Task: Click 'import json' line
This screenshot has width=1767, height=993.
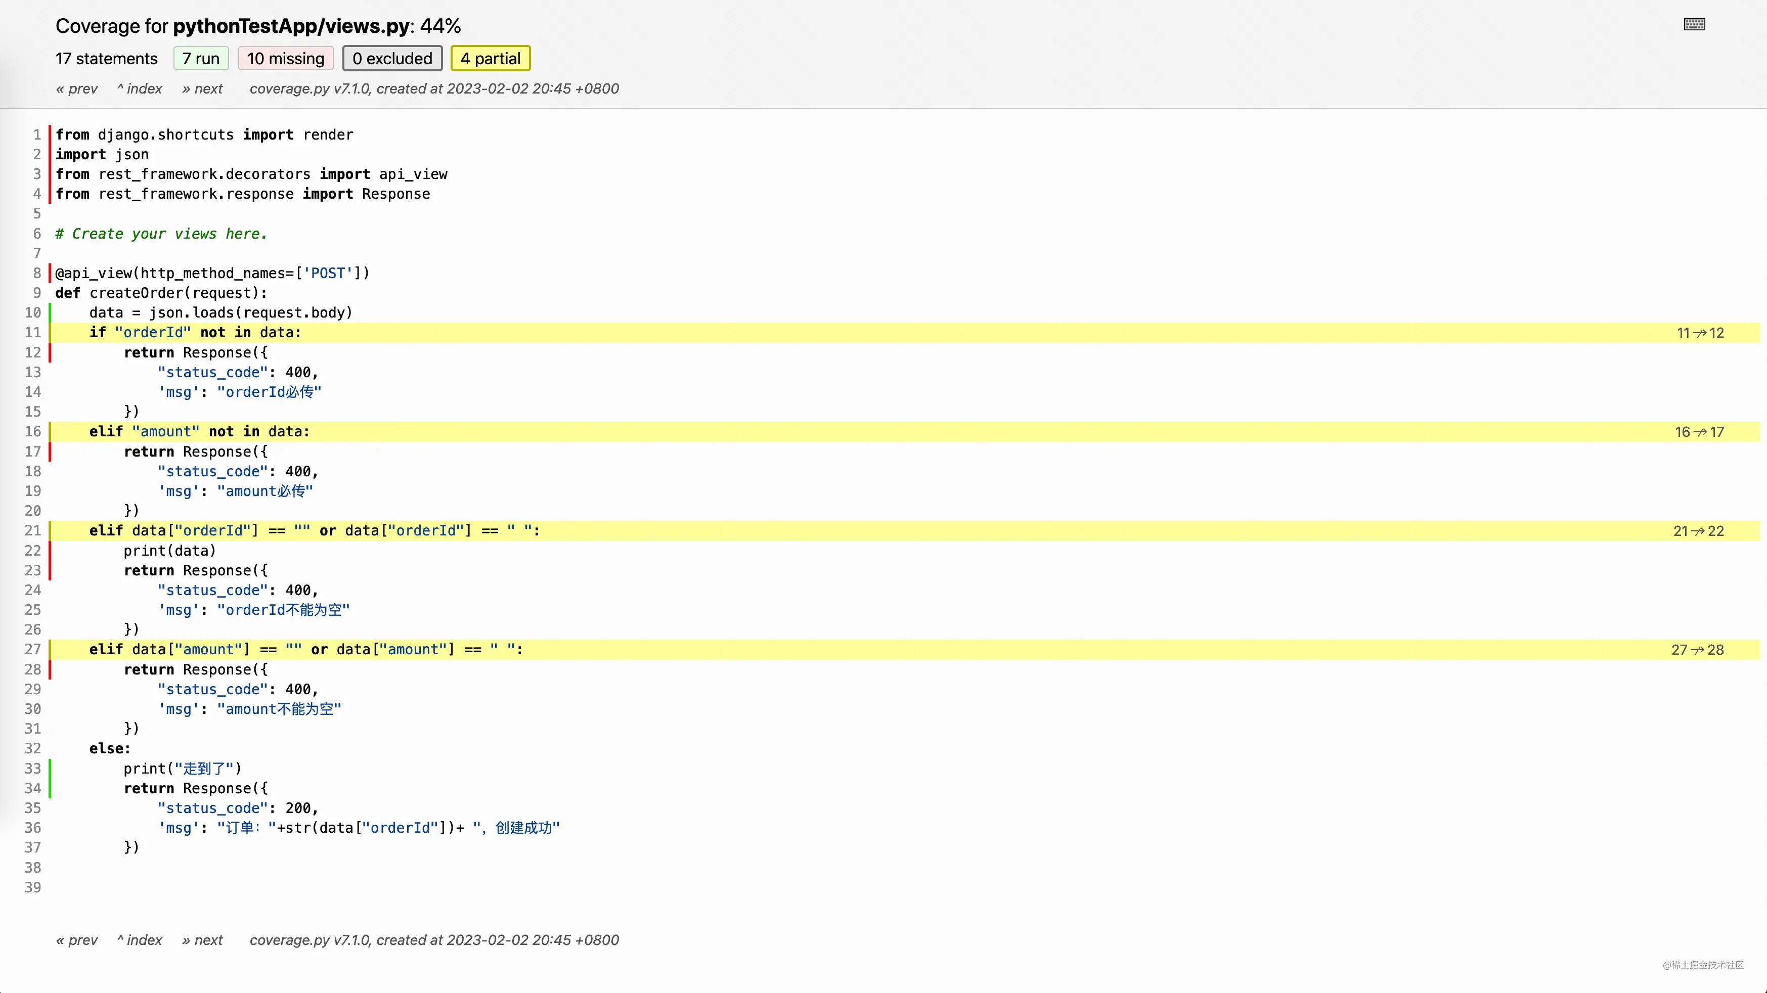Action: [x=102, y=154]
